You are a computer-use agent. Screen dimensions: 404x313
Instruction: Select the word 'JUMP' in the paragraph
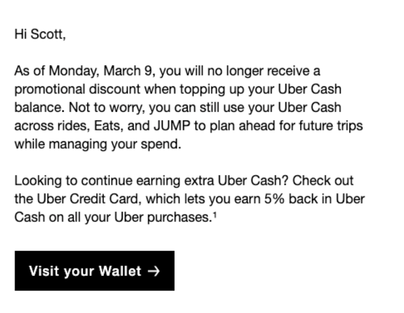[x=172, y=126]
